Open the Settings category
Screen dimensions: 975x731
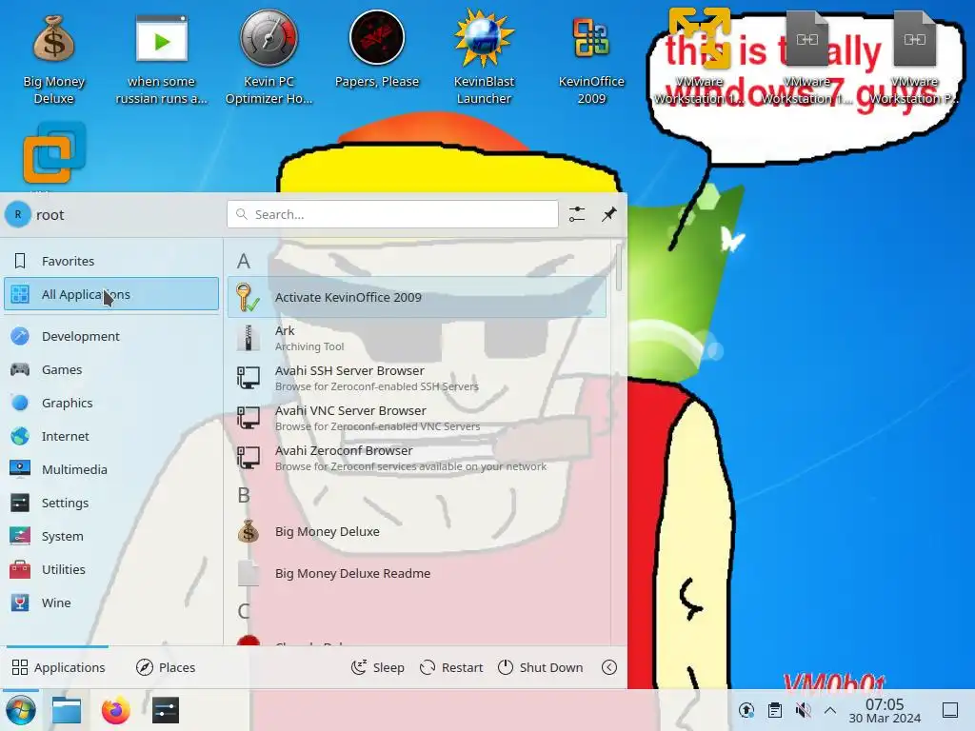click(x=111, y=503)
